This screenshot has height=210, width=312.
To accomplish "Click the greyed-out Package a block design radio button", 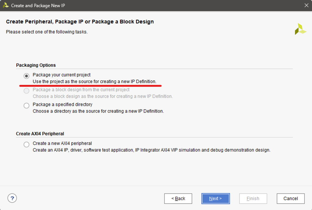I will (27, 91).
